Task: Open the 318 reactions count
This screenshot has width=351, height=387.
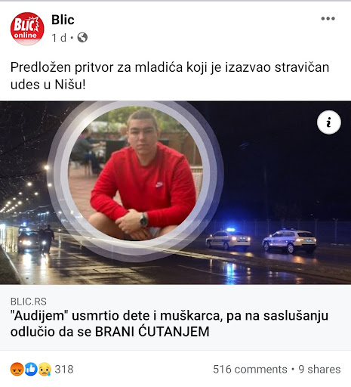Action: 64,370
